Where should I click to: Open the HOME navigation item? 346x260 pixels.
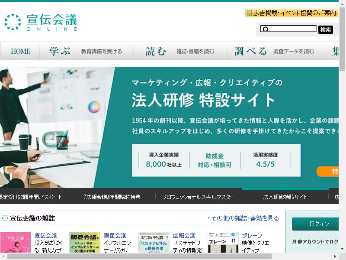click(20, 51)
